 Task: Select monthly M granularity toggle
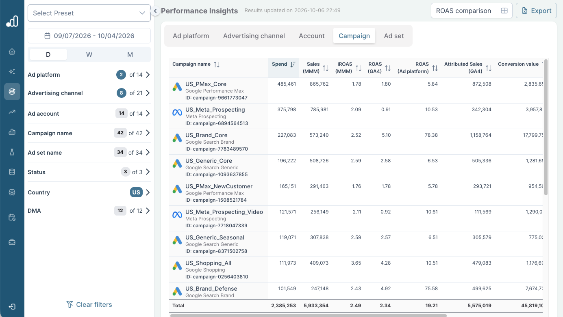pyautogui.click(x=130, y=54)
